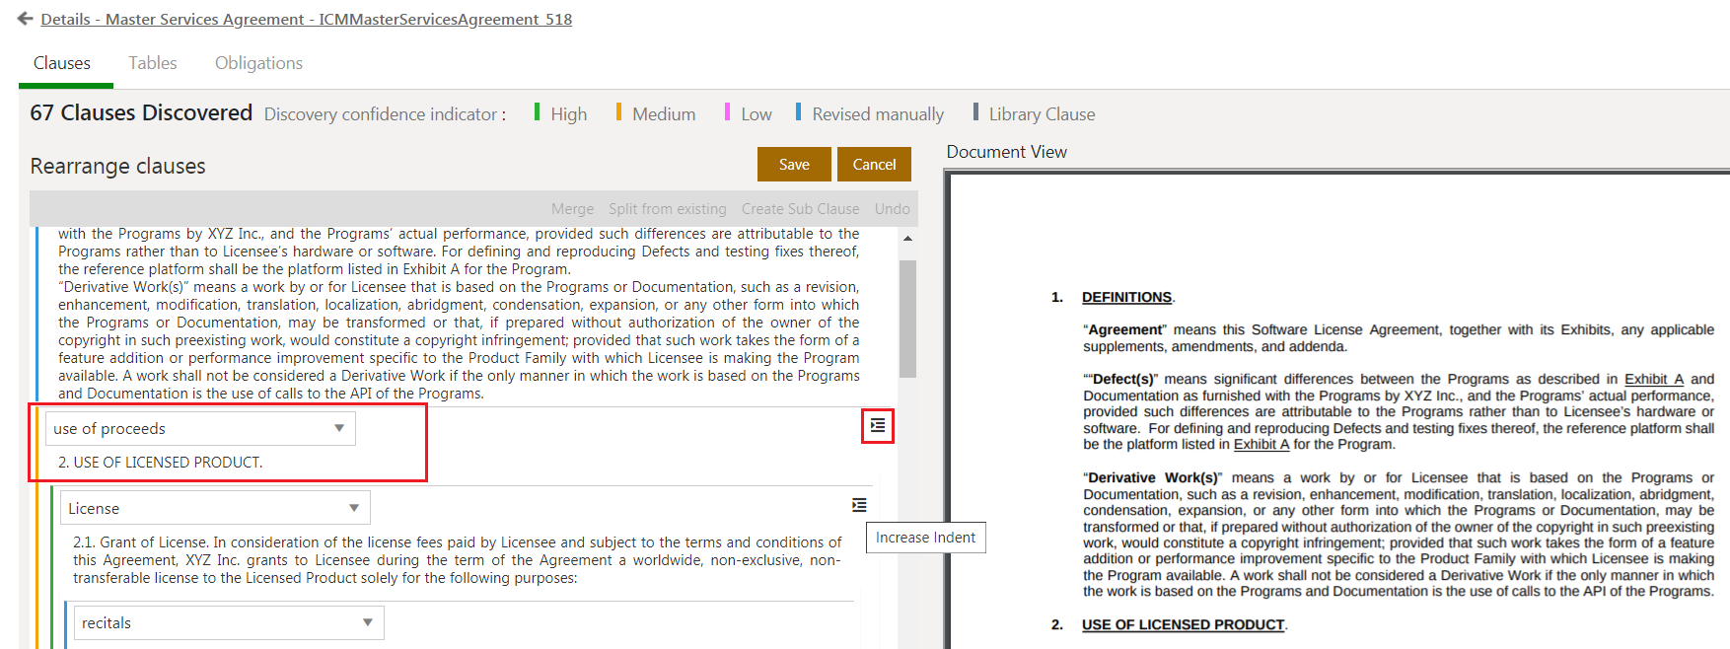Click 'Create Sub Clause' in the toolbar

(x=800, y=209)
